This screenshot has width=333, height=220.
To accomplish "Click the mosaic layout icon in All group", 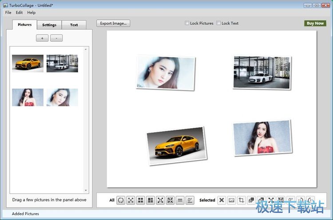I will click(150, 200).
